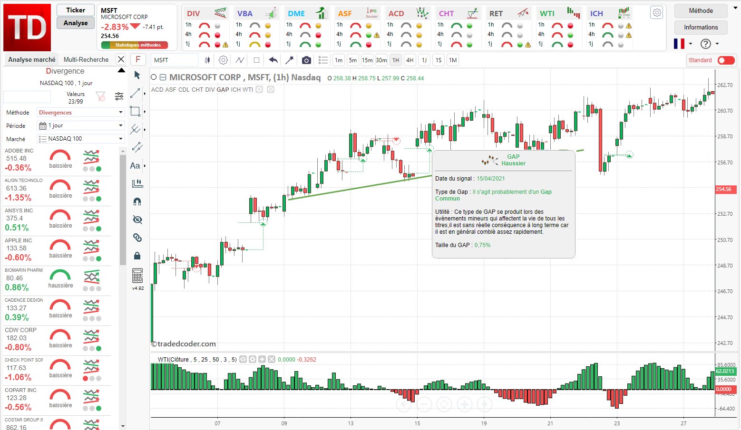Open the indicators line-chart icon

pyautogui.click(x=240, y=60)
